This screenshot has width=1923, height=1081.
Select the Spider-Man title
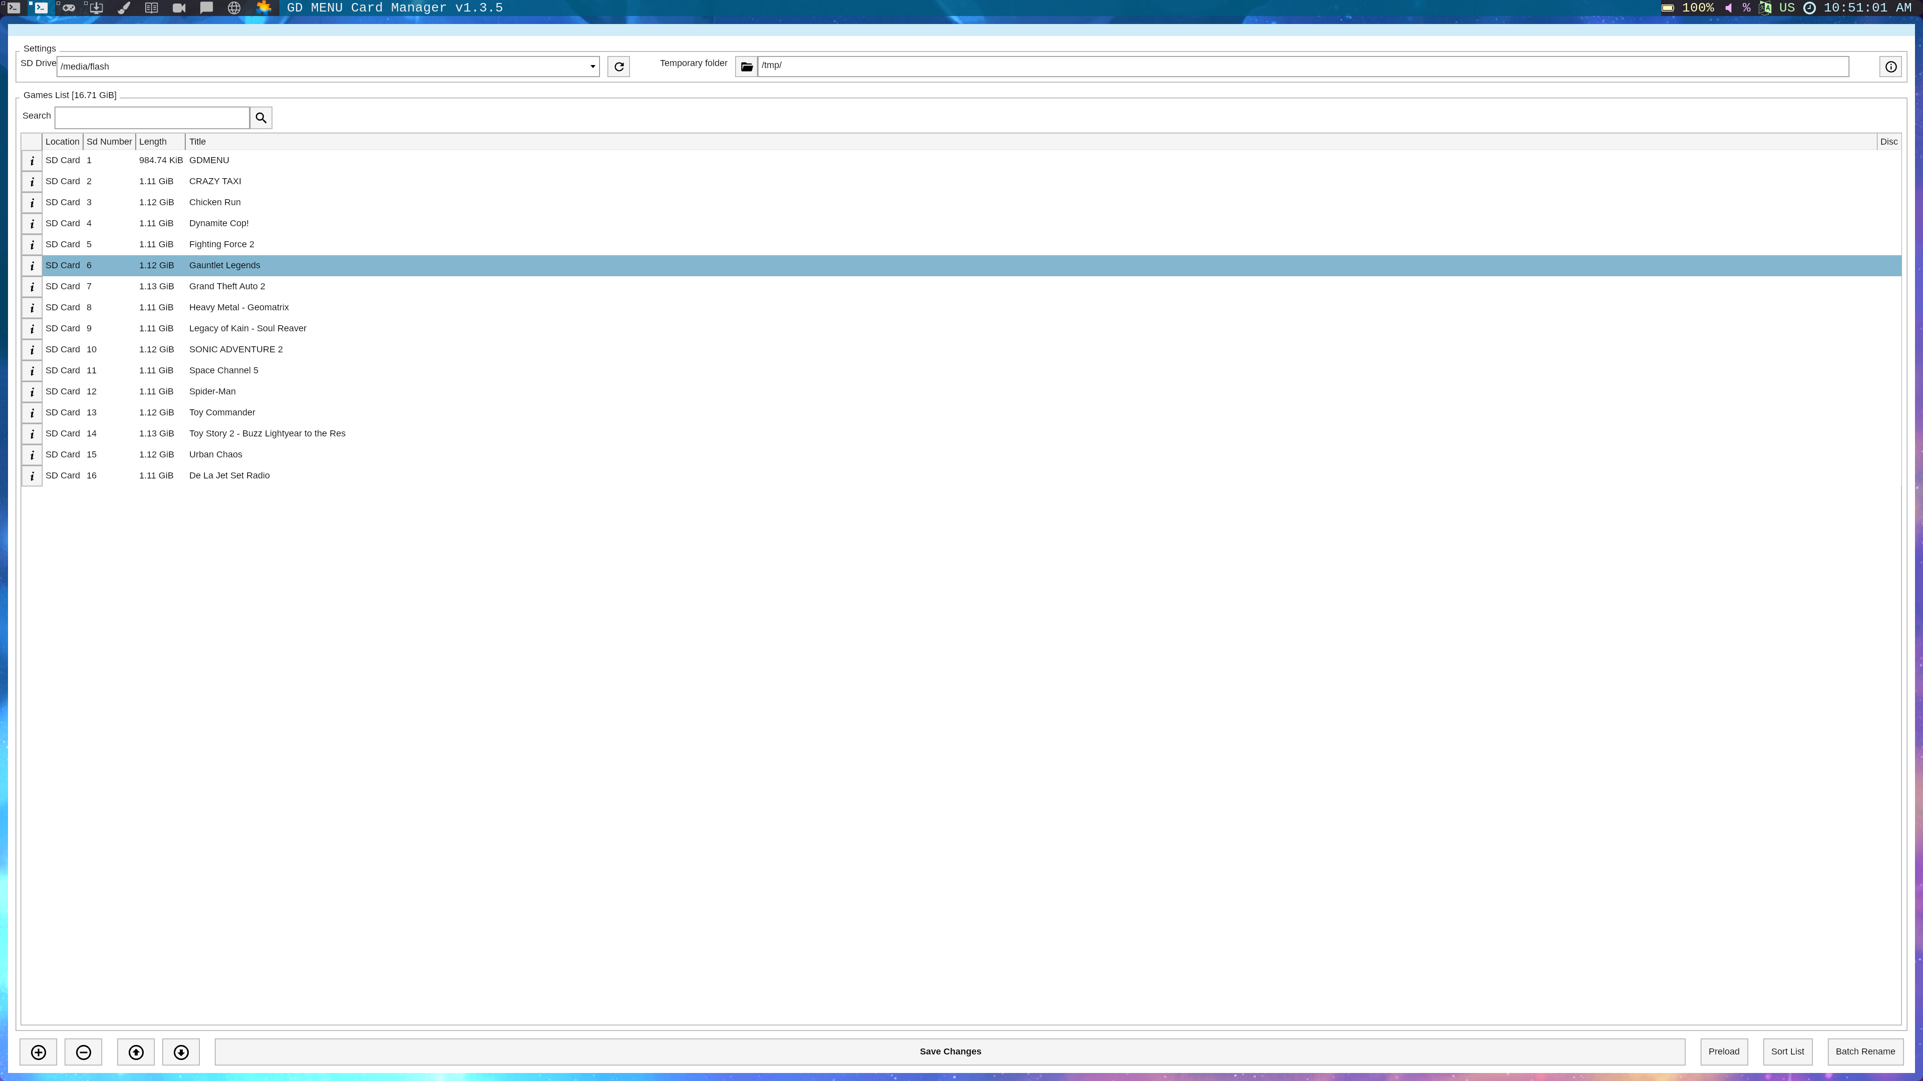pos(212,391)
